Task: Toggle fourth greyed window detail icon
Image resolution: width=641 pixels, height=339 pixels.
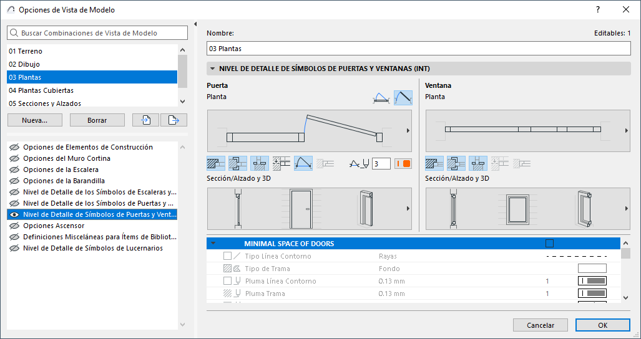Action: (499, 164)
